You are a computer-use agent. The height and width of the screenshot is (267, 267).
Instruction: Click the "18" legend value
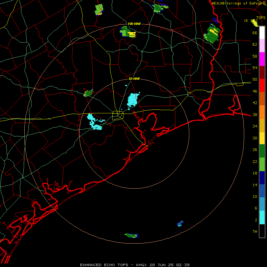255,173
